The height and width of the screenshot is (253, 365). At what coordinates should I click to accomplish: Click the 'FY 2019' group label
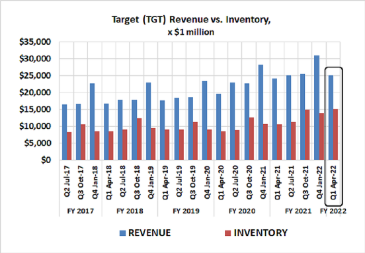coord(186,211)
